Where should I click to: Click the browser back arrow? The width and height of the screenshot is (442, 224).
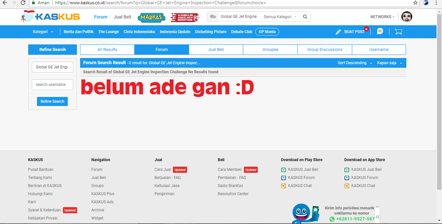pos(5,3)
